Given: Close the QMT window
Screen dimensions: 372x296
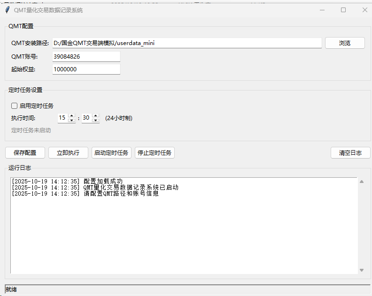Looking at the screenshot, I should point(365,10).
